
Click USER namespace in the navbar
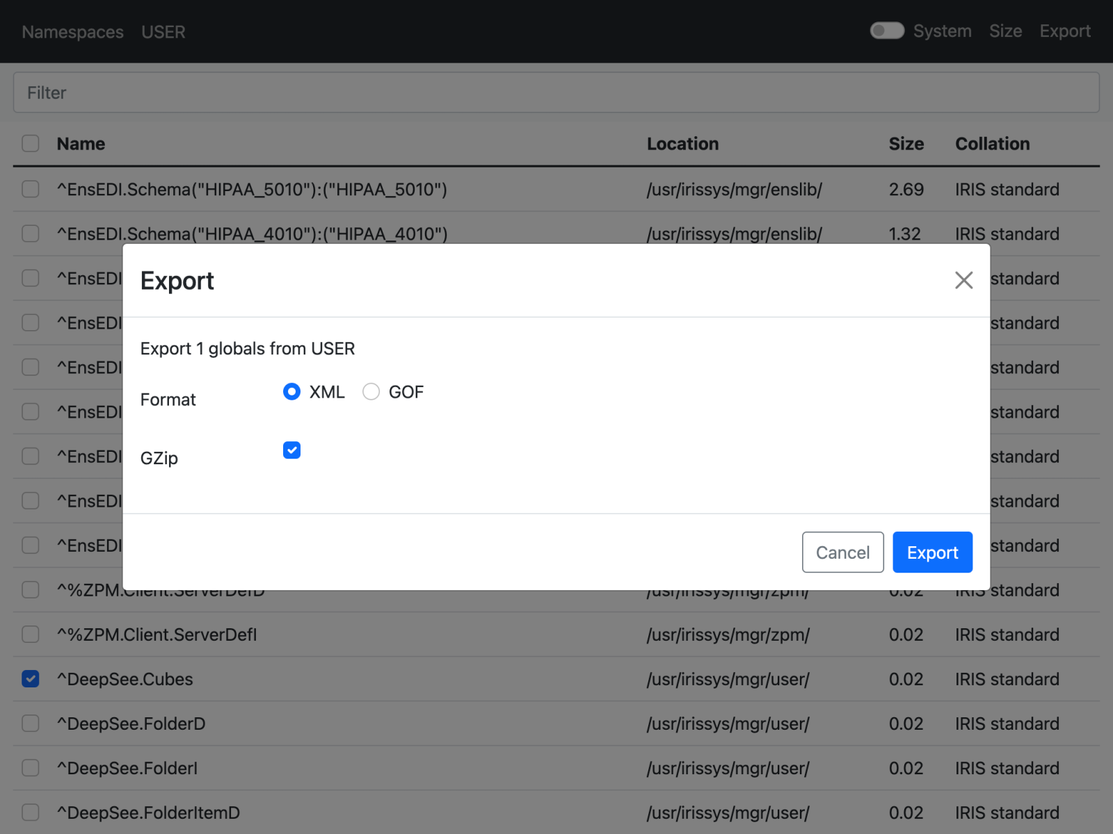(x=163, y=32)
